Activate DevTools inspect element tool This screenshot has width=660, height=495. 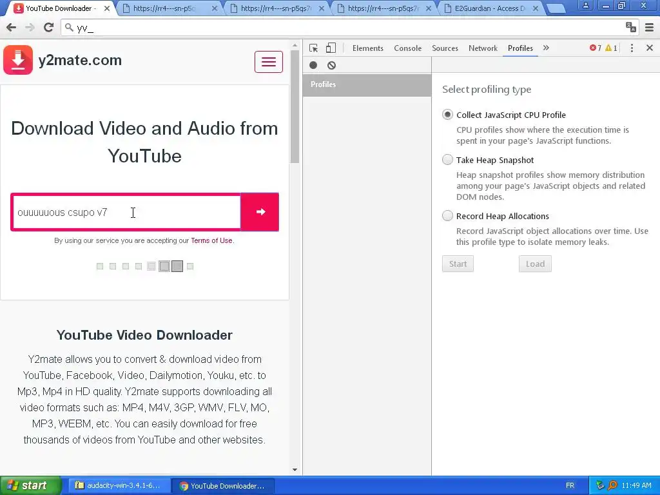pyautogui.click(x=314, y=48)
